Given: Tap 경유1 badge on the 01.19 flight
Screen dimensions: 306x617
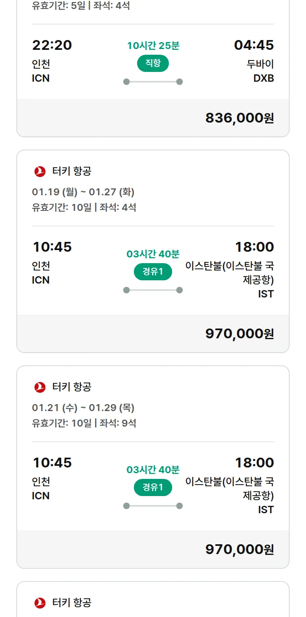Looking at the screenshot, I should (x=153, y=272).
